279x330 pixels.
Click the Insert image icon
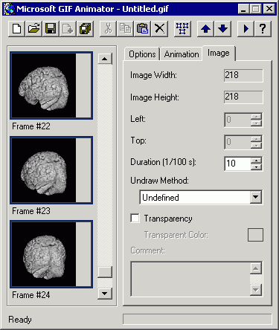point(68,29)
